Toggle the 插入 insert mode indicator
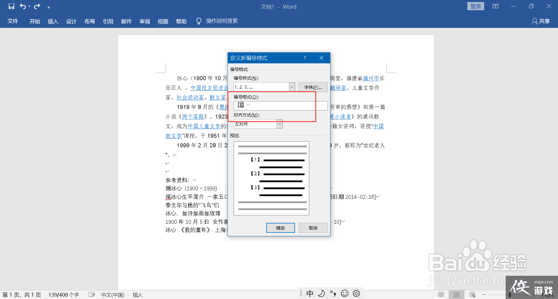 pyautogui.click(x=137, y=295)
